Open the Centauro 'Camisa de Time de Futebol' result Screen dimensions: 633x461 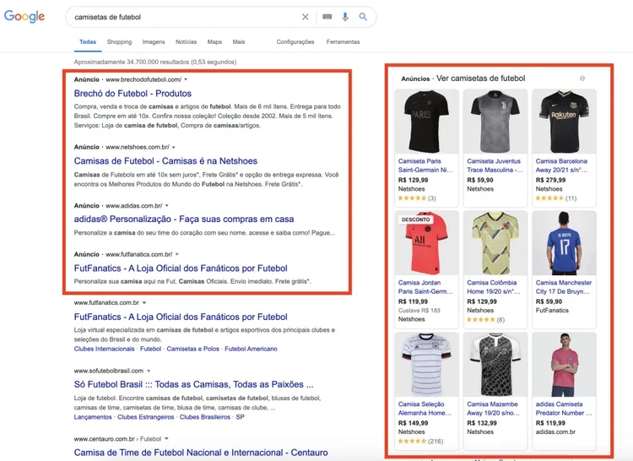(x=201, y=453)
